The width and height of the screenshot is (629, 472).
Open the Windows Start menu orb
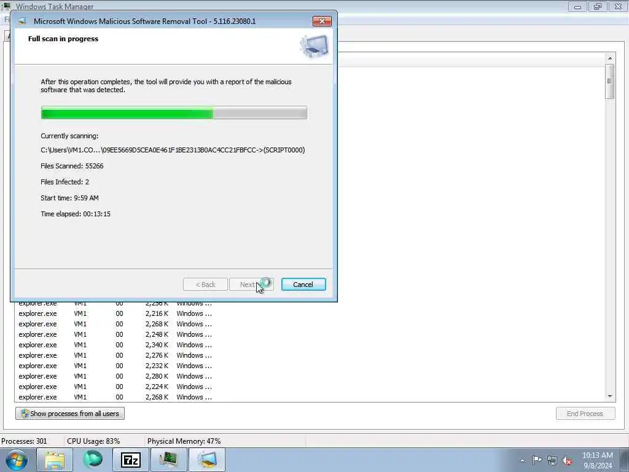(17, 460)
